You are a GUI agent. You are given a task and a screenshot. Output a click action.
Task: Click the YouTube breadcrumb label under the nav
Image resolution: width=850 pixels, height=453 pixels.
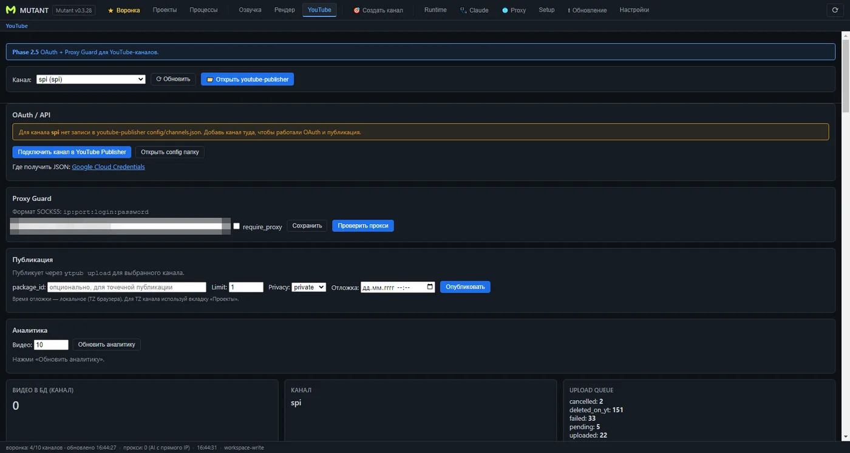[x=17, y=26]
